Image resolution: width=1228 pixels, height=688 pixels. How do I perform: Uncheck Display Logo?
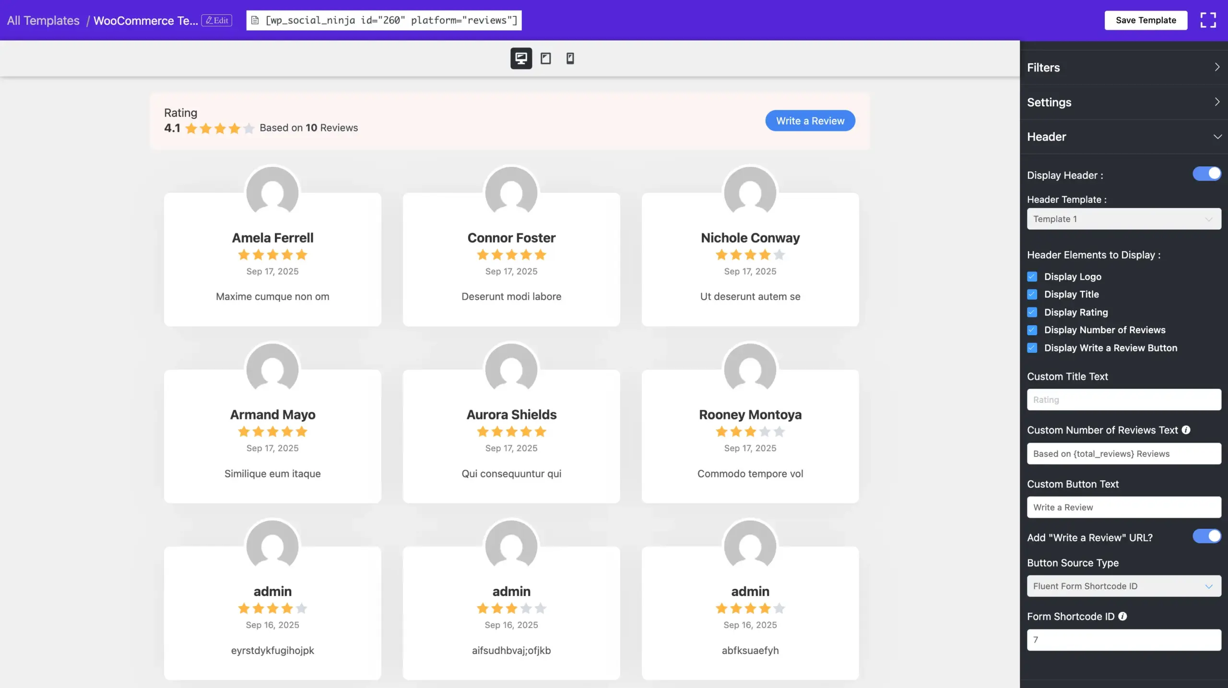coord(1032,276)
